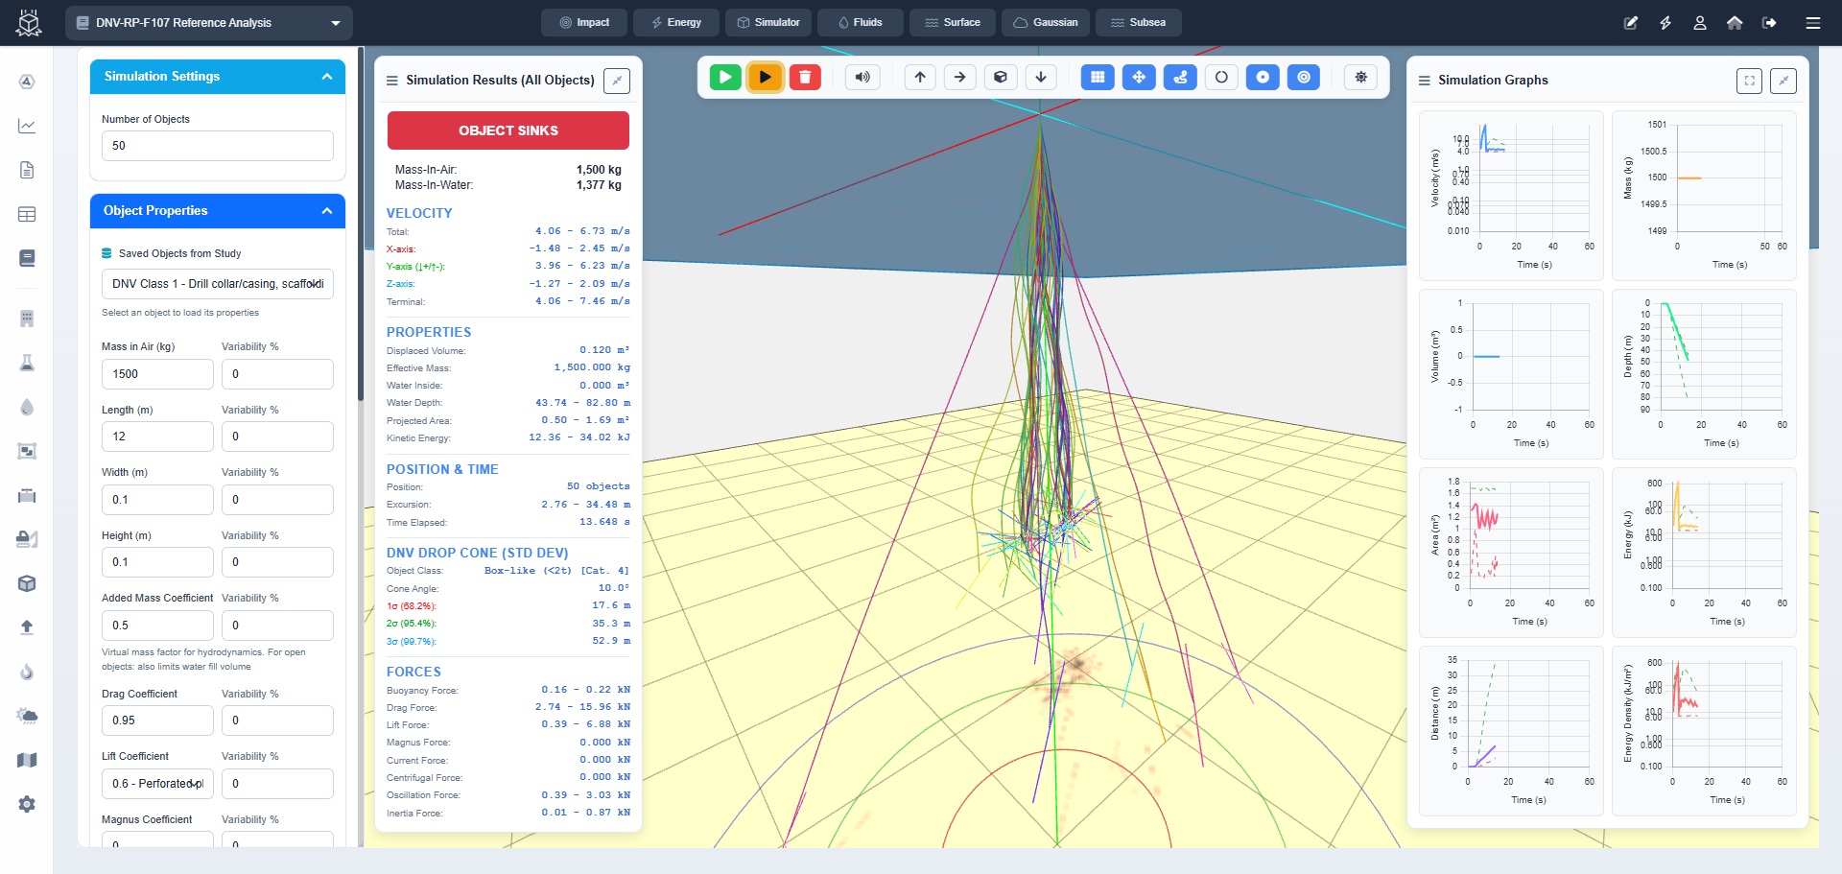Mute simulation sound with the speaker icon

pos(862,77)
